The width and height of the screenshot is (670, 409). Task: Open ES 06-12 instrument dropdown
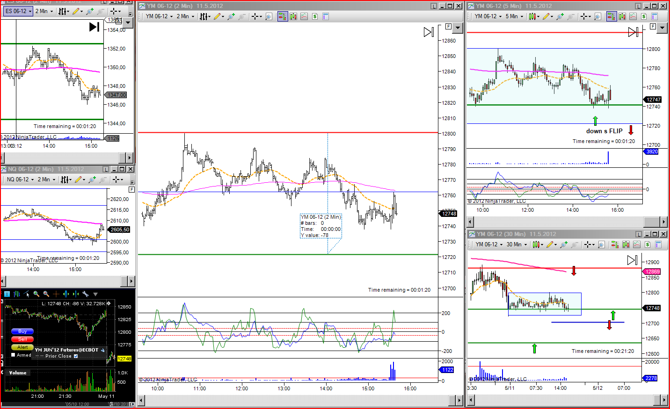tap(18, 11)
